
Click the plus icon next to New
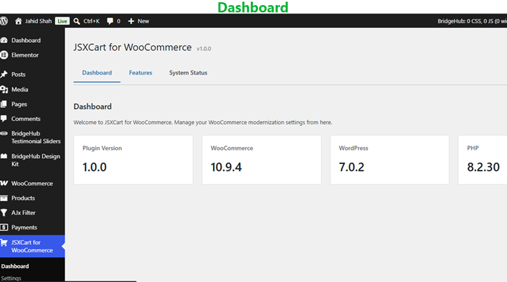[x=131, y=21]
